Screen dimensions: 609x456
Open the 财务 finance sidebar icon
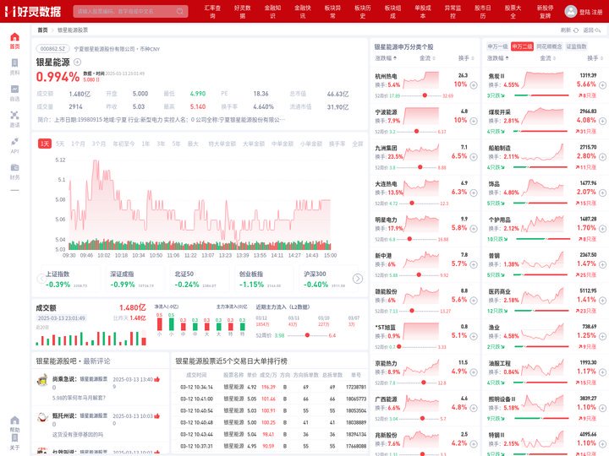[x=14, y=167]
